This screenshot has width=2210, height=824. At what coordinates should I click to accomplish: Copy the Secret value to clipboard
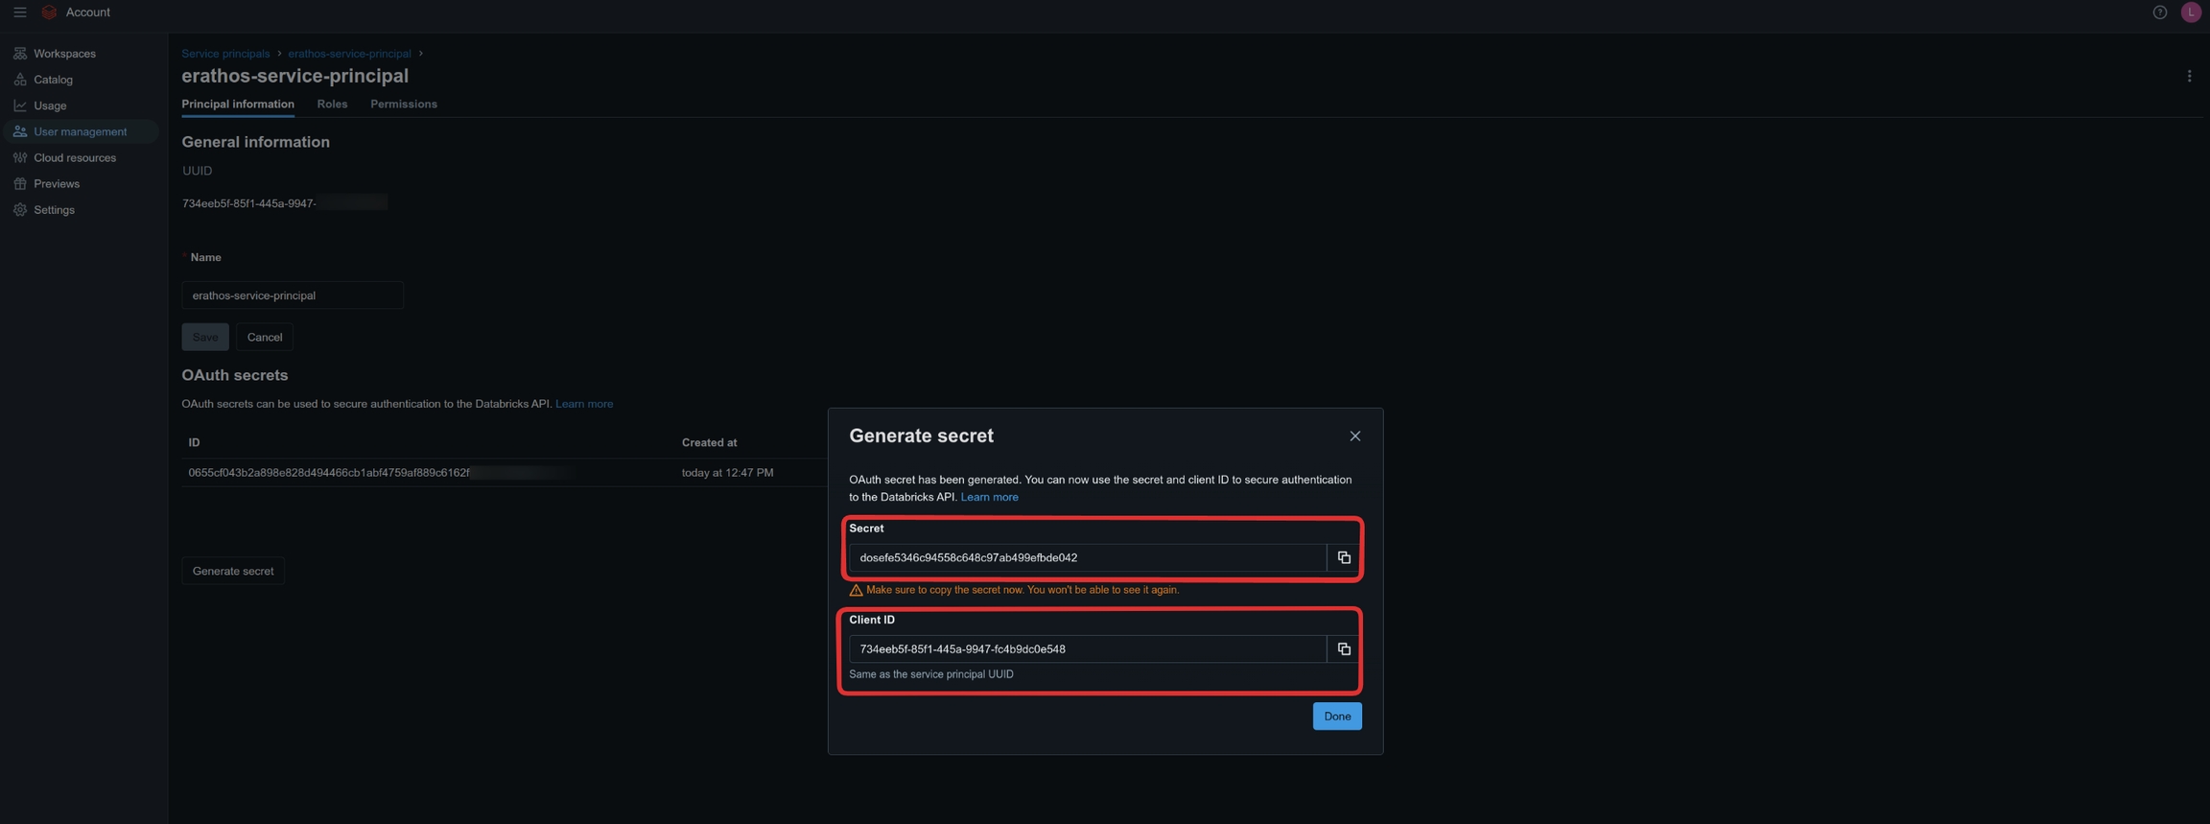pos(1344,557)
